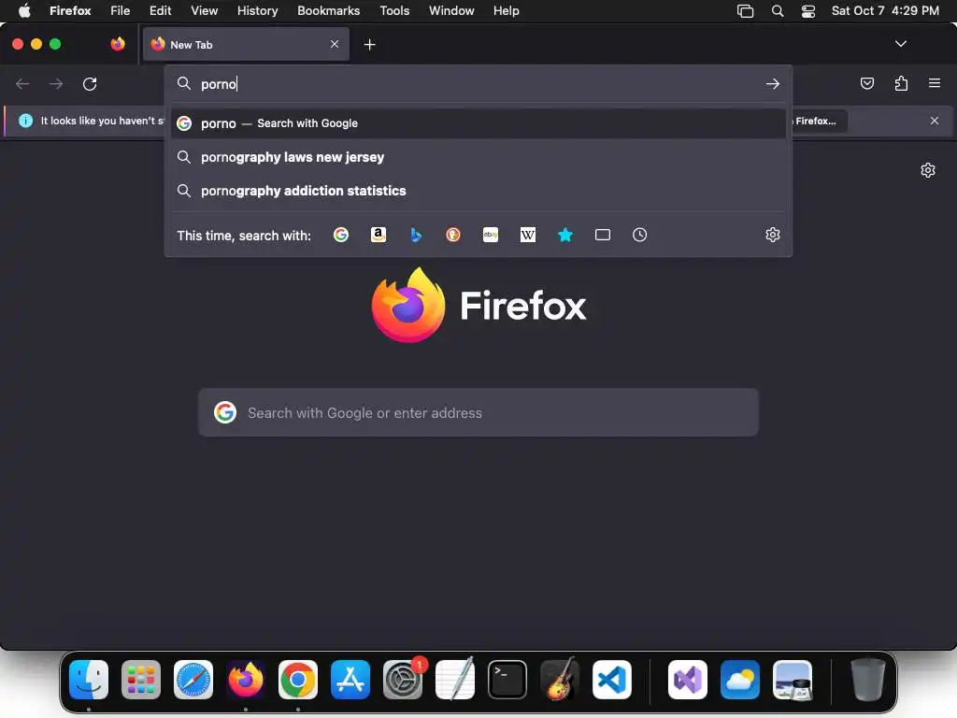
Task: Open the Window menu
Action: tap(451, 10)
